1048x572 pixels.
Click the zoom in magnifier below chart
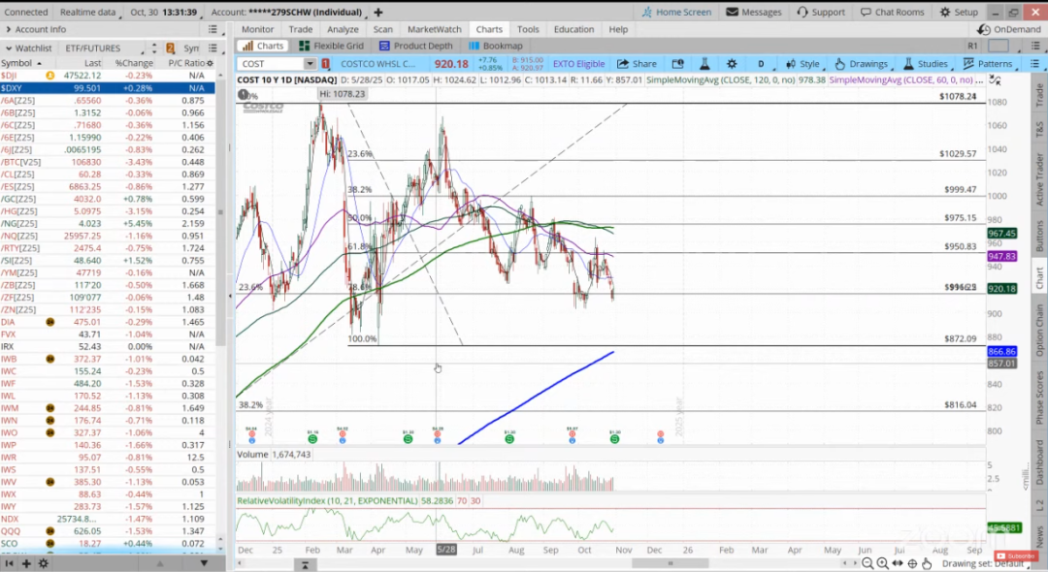click(x=882, y=563)
